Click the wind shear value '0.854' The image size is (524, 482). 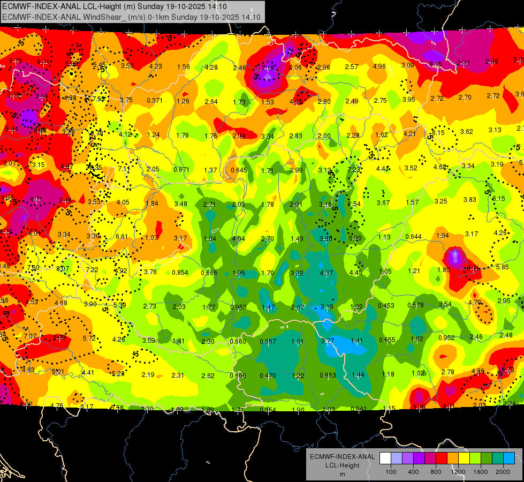(180, 272)
